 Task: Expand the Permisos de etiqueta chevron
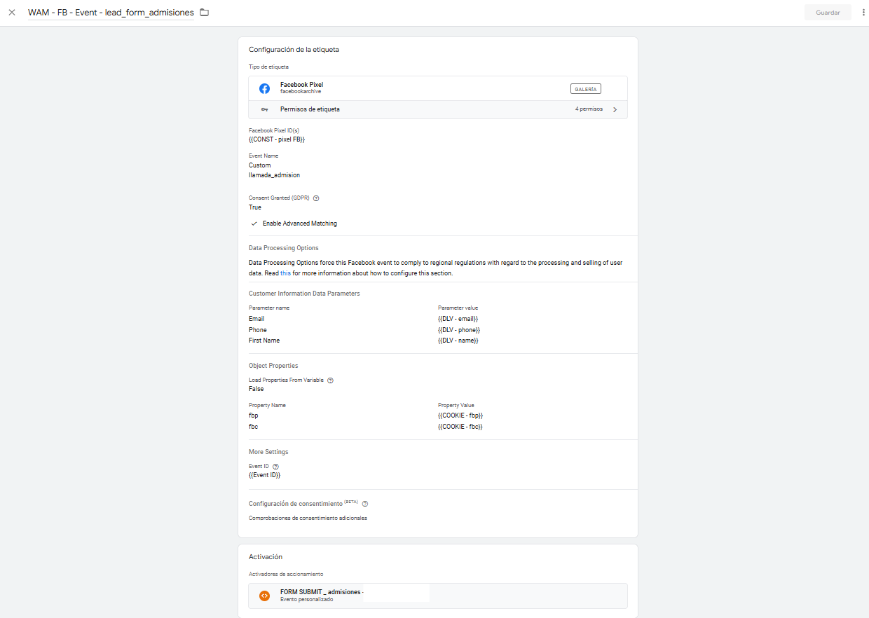pyautogui.click(x=615, y=109)
